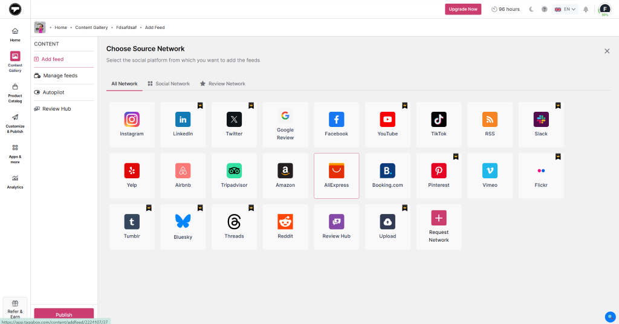Viewport: 619px width, 324px height.
Task: Open Content Gallery in left navigation
Action: coord(15,62)
